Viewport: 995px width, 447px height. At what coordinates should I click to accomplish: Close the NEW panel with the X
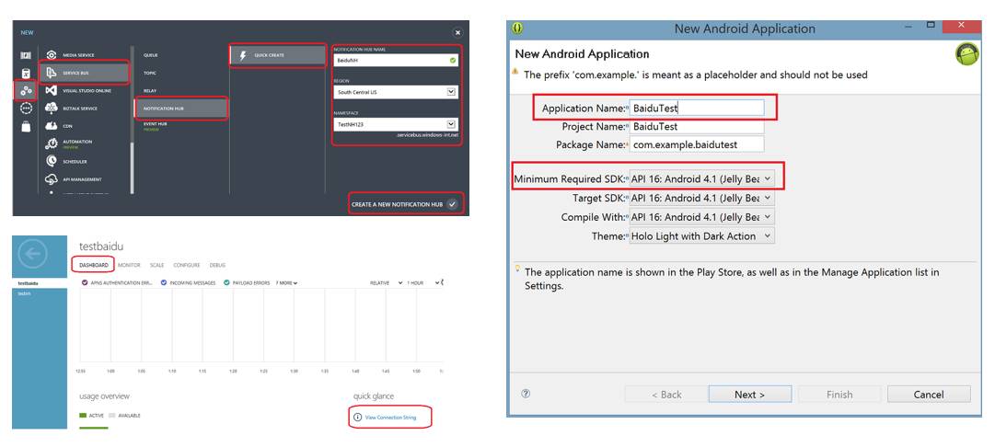(x=457, y=32)
